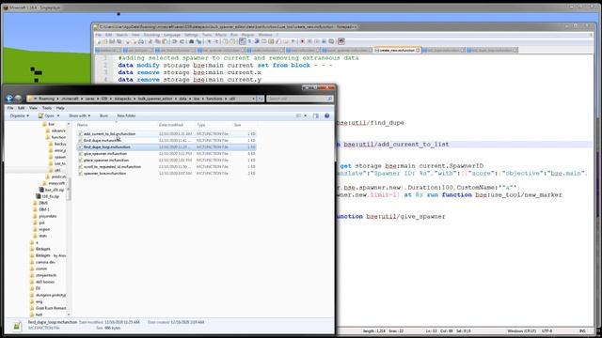Open the Organize dropdown in Explorer

[x=19, y=115]
